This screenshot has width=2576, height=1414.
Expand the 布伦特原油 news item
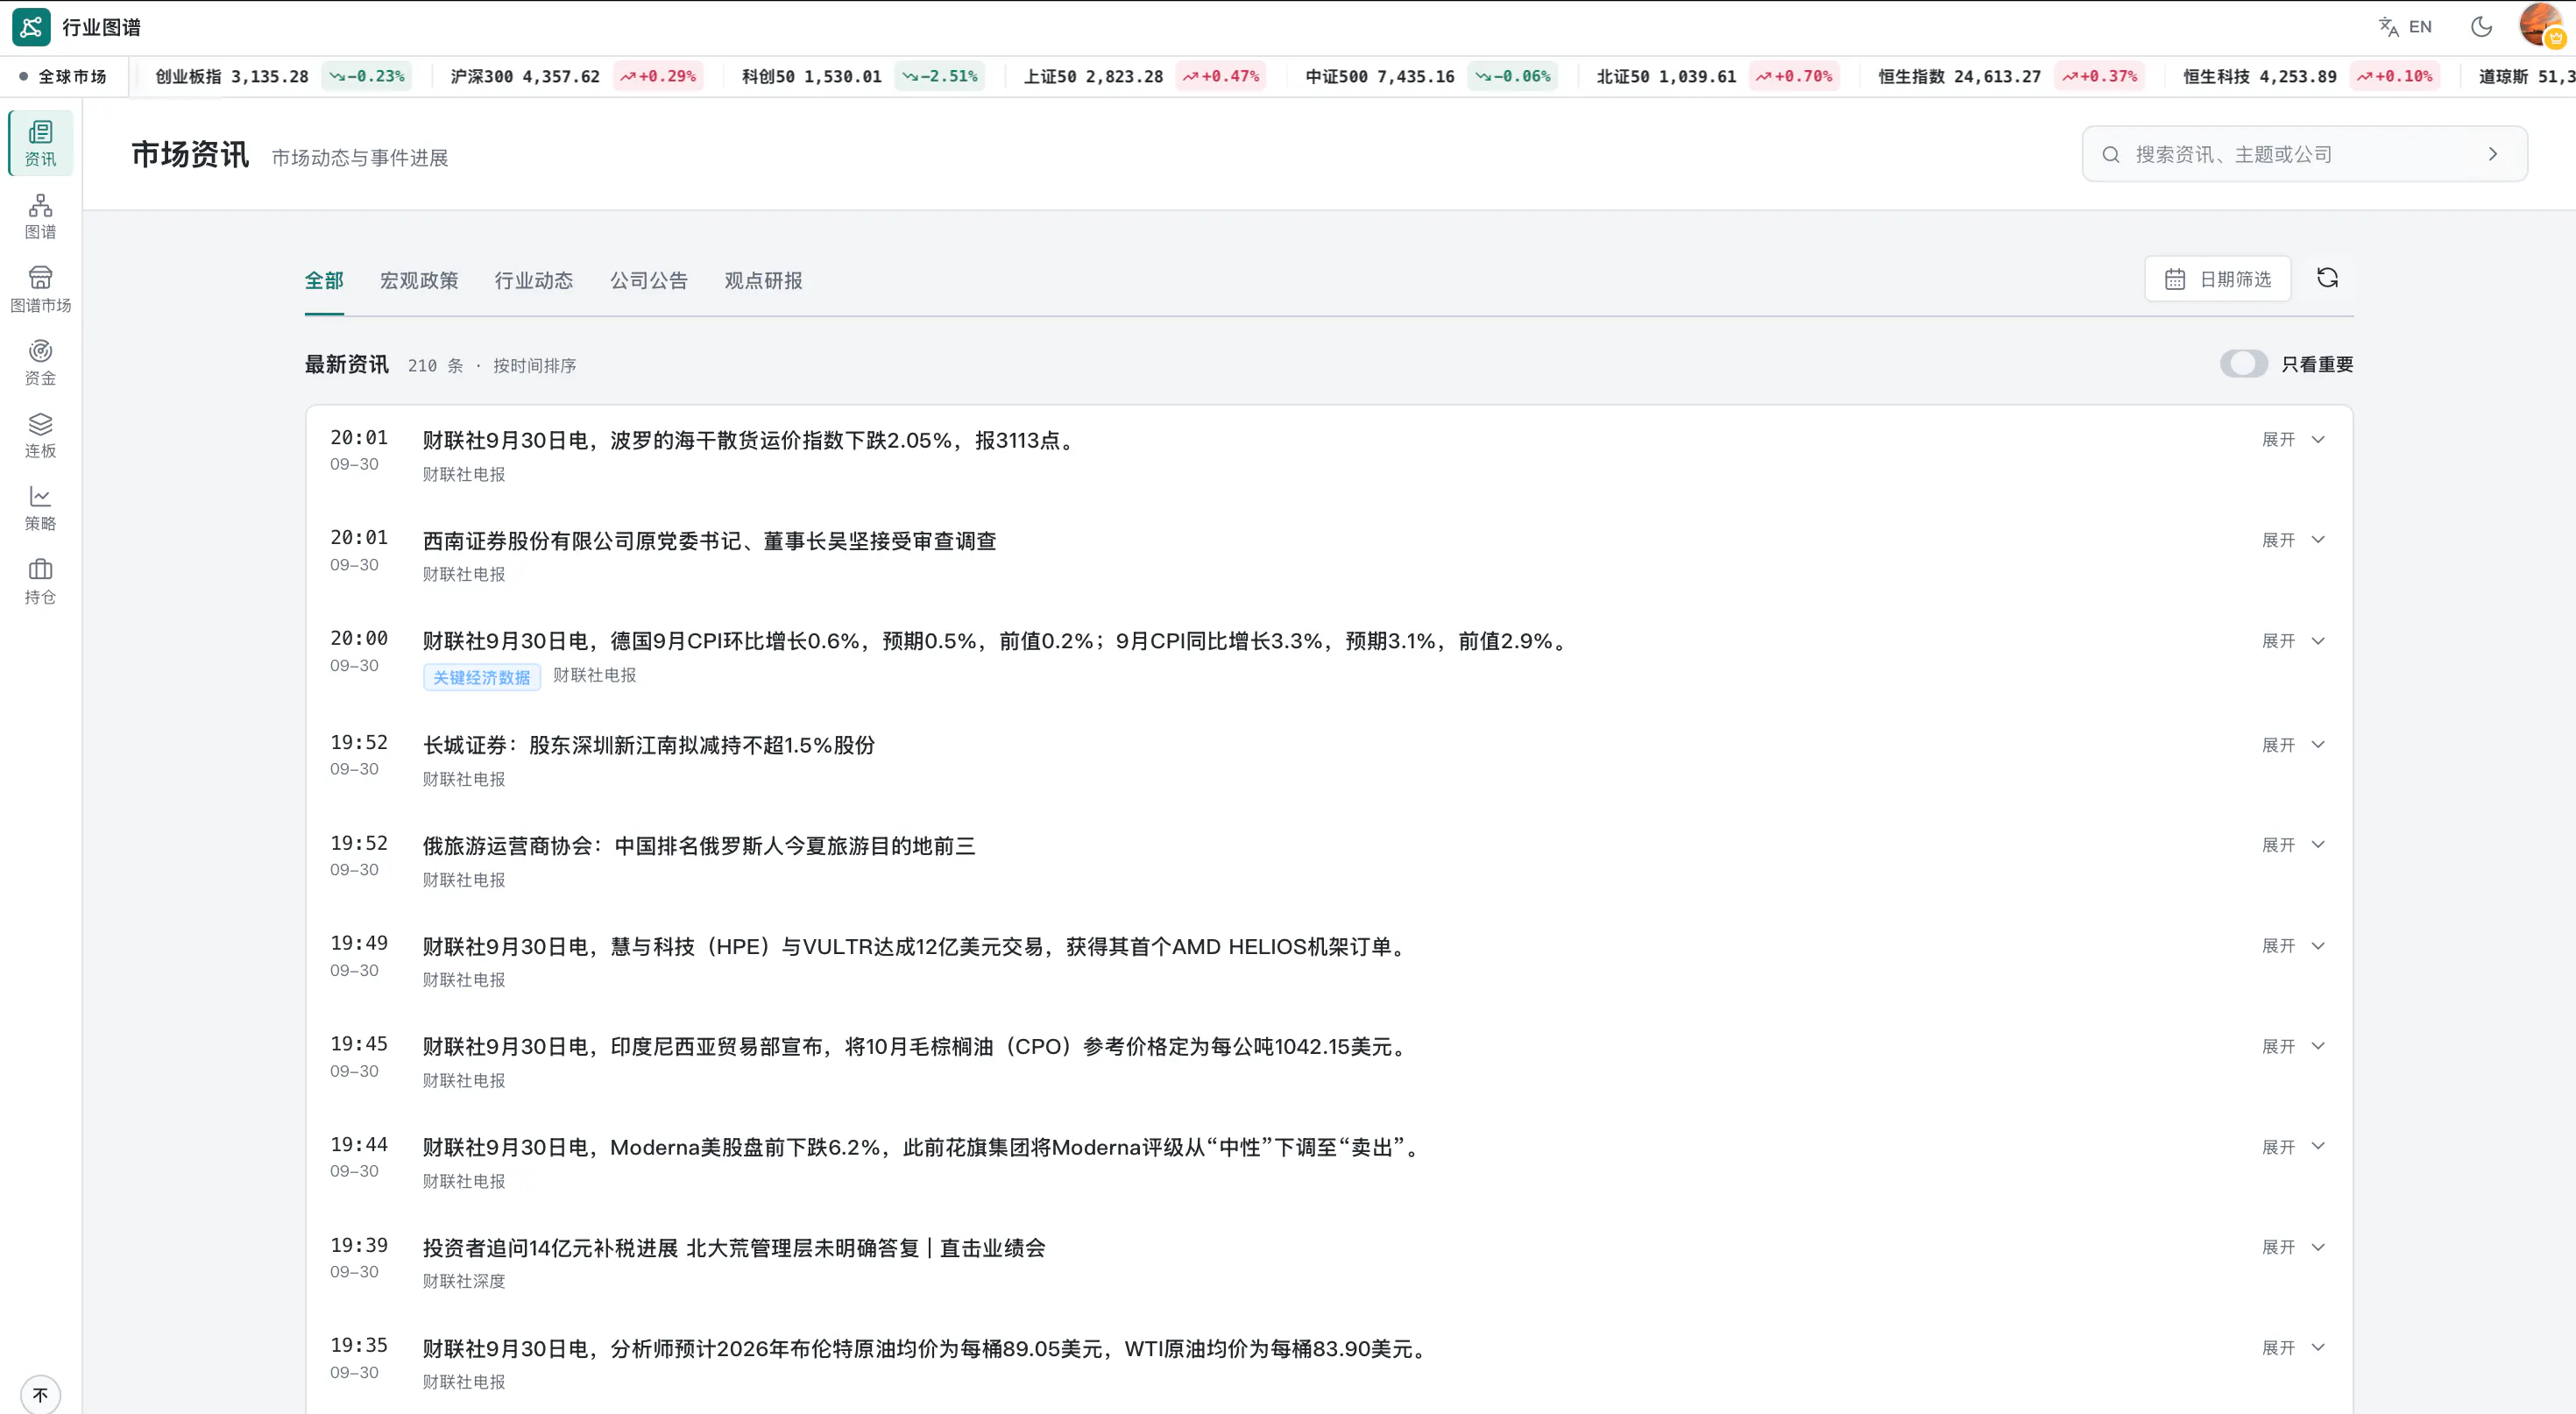click(x=2293, y=1348)
